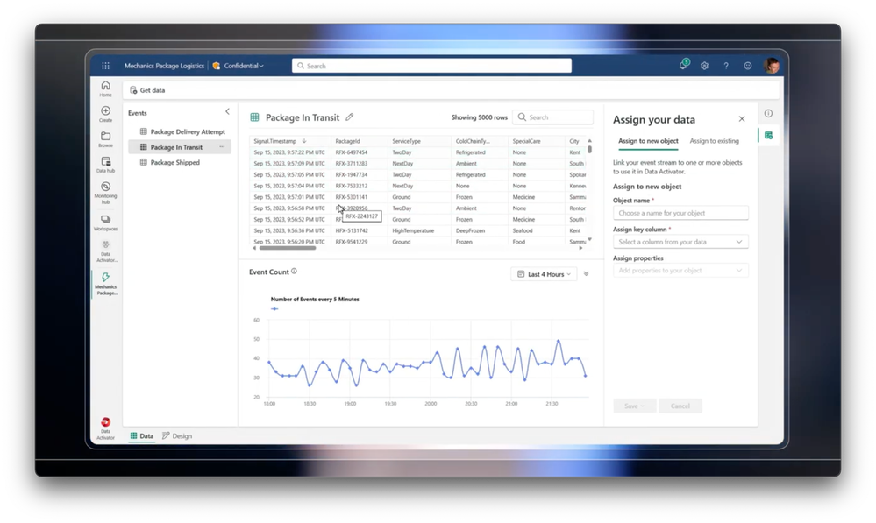The image size is (876, 523).
Task: Open Workspaces in the left navigation
Action: click(x=105, y=223)
